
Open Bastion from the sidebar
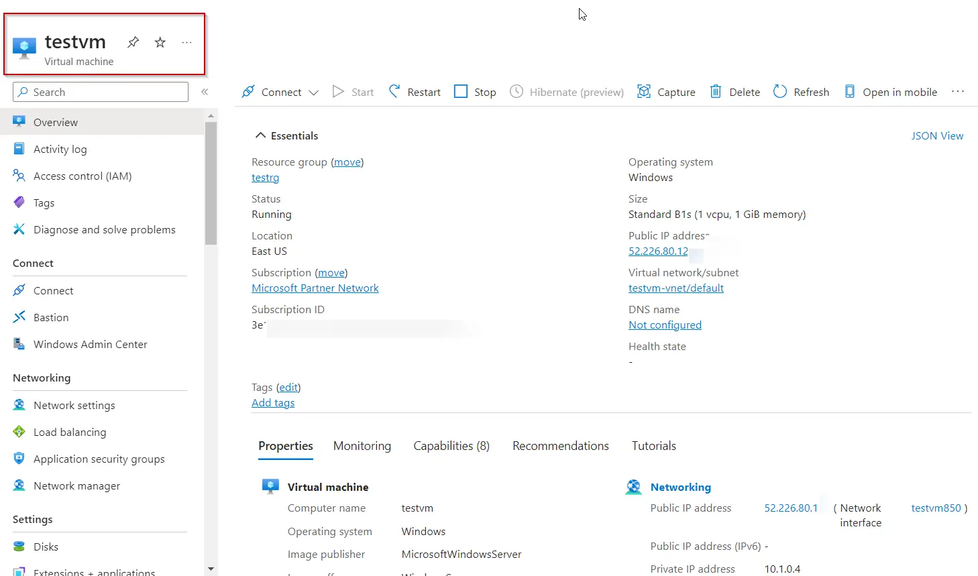[x=50, y=317]
